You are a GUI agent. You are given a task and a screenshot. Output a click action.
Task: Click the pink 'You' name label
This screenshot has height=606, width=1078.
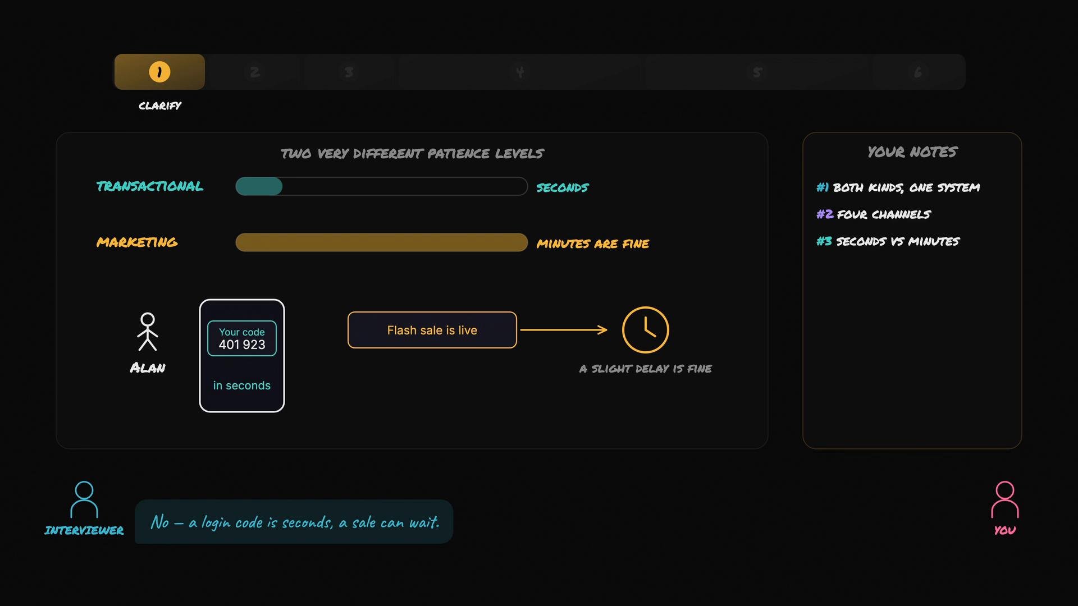[1005, 530]
